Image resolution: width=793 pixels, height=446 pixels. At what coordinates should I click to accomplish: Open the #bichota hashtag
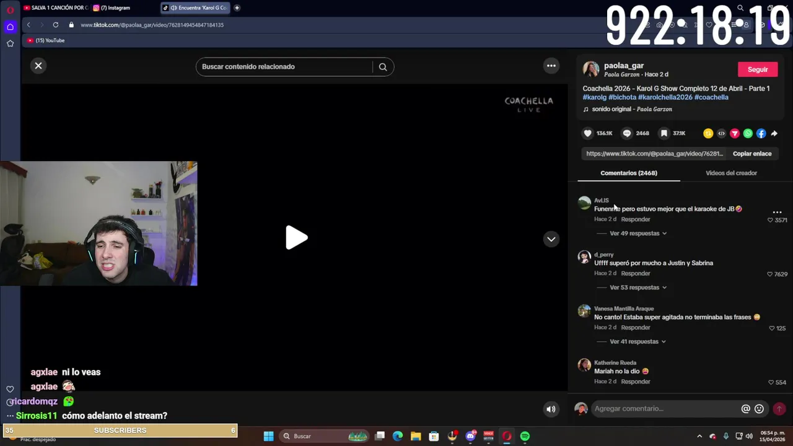(x=622, y=97)
